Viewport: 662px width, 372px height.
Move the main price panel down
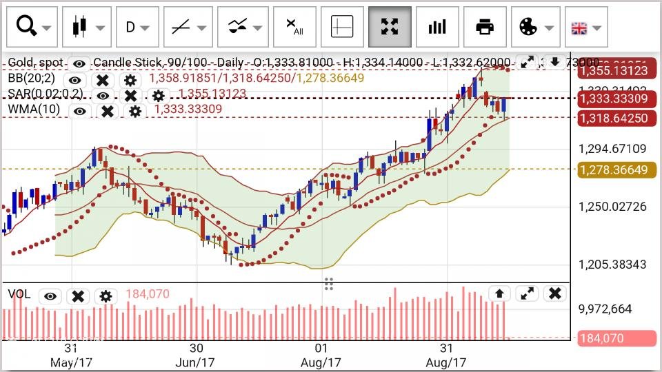pyautogui.click(x=554, y=62)
